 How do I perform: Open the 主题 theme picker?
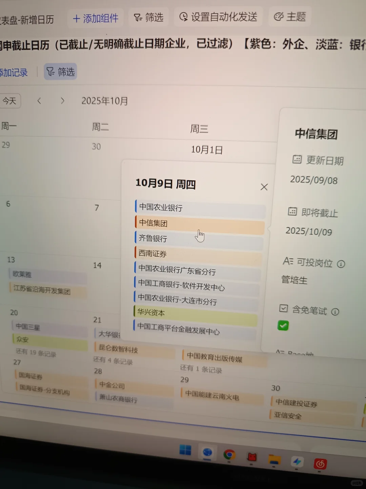[x=290, y=17]
